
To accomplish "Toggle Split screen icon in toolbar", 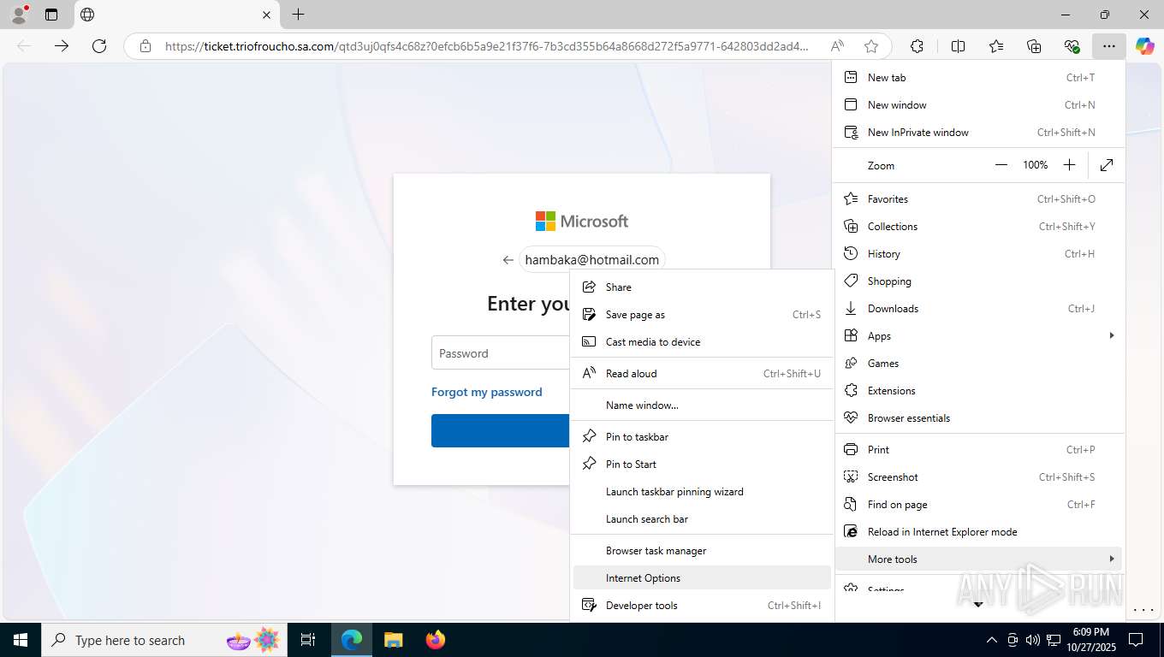I will 959,46.
